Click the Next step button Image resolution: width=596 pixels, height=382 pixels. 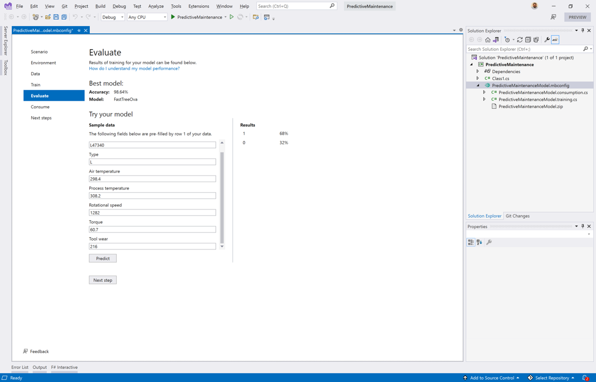point(103,280)
